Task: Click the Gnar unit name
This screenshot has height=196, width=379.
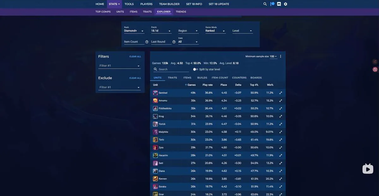Action: point(161,194)
